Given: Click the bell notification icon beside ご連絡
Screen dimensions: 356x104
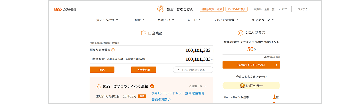Looking at the screenshot, I should [x=99, y=86].
